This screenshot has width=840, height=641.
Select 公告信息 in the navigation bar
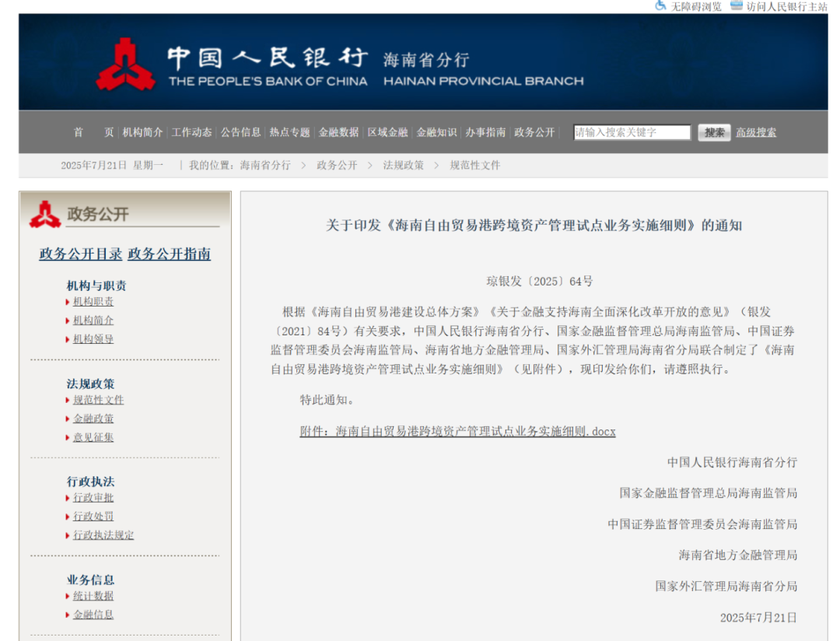240,132
